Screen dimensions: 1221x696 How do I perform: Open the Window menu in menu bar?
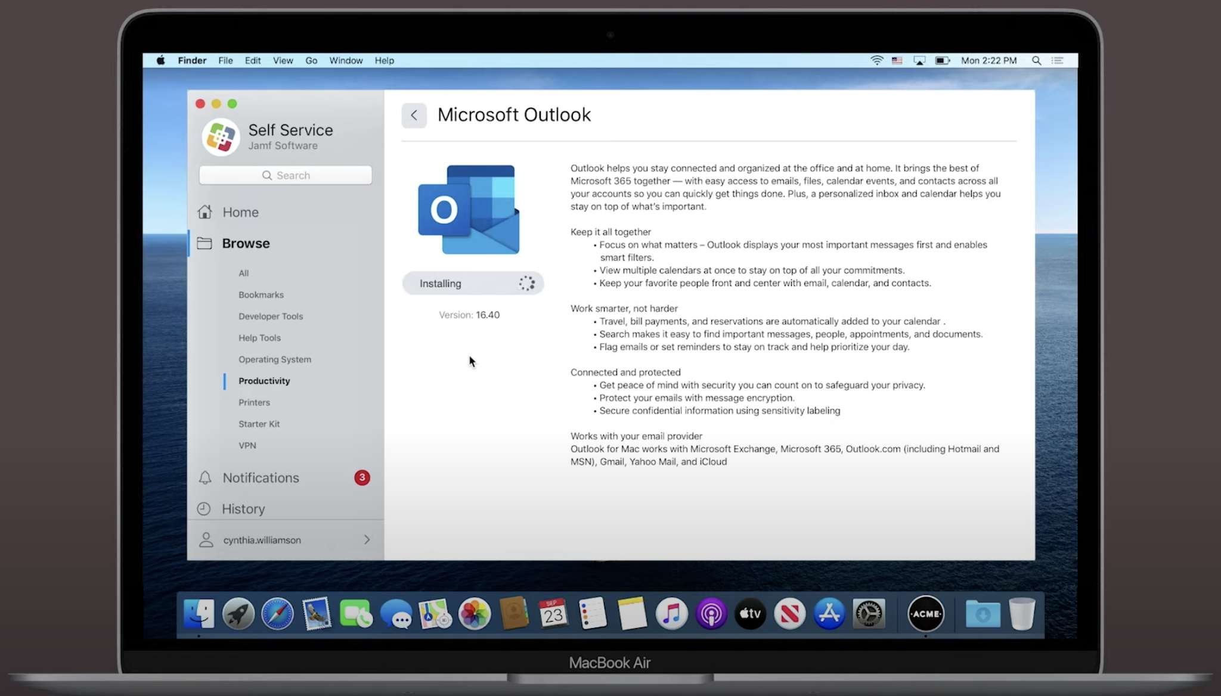tap(346, 61)
